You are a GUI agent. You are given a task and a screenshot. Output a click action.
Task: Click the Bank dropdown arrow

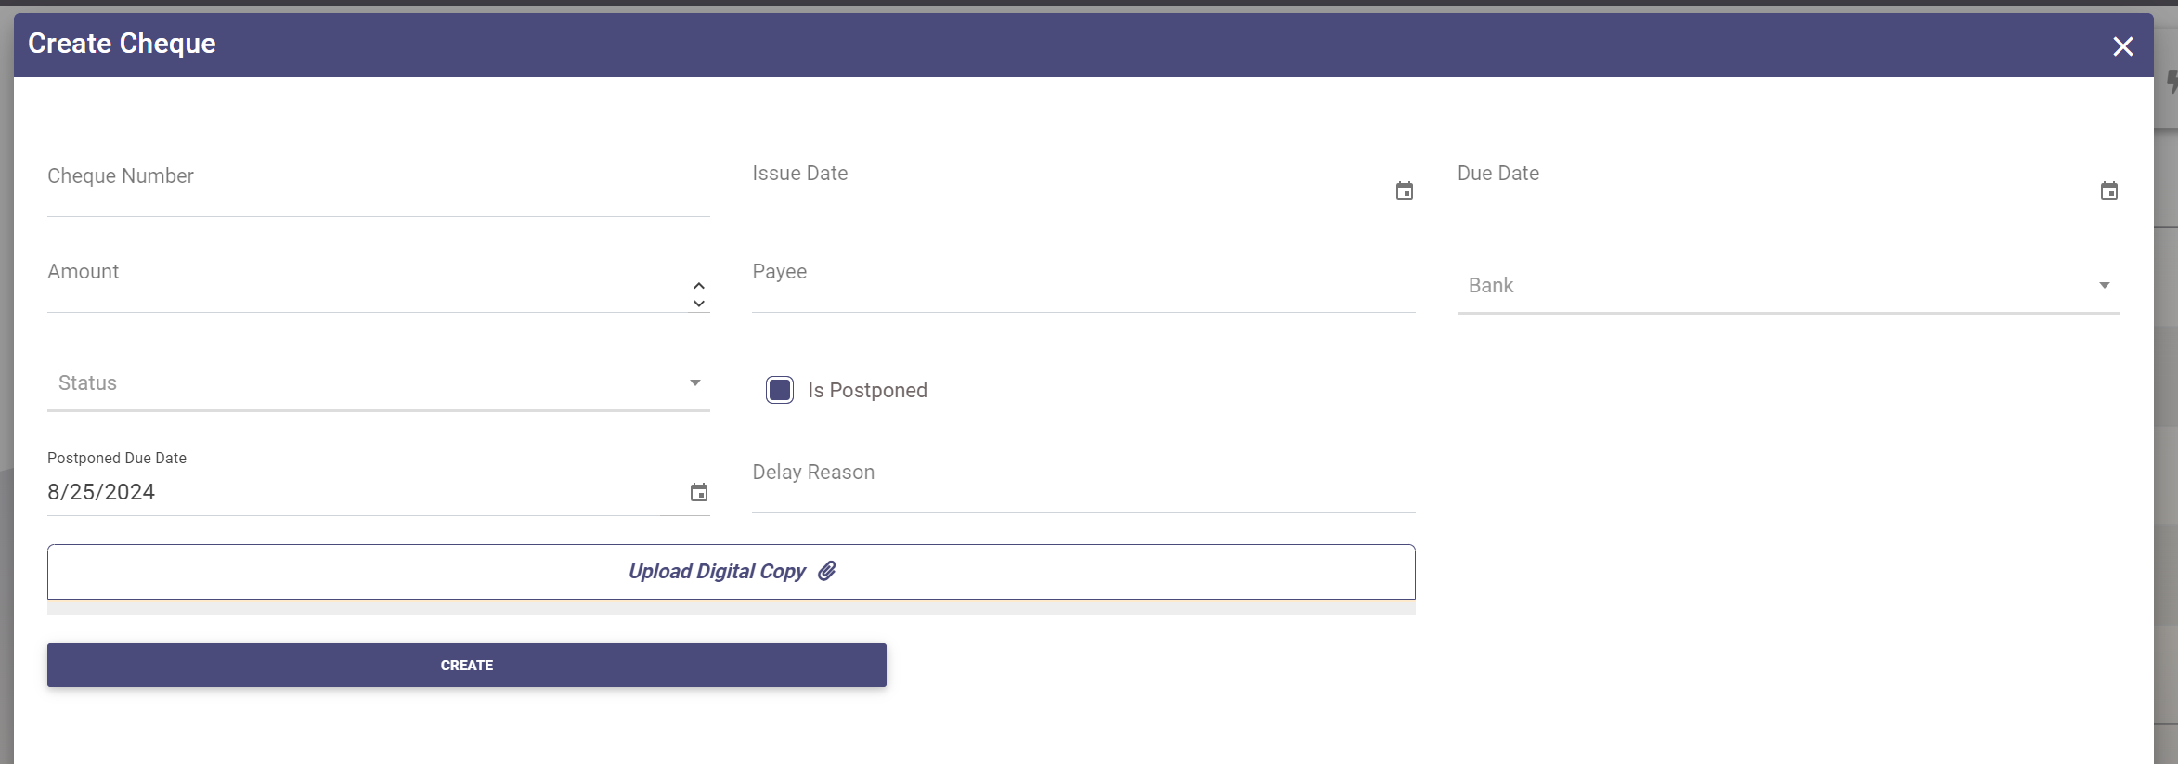point(2104,286)
